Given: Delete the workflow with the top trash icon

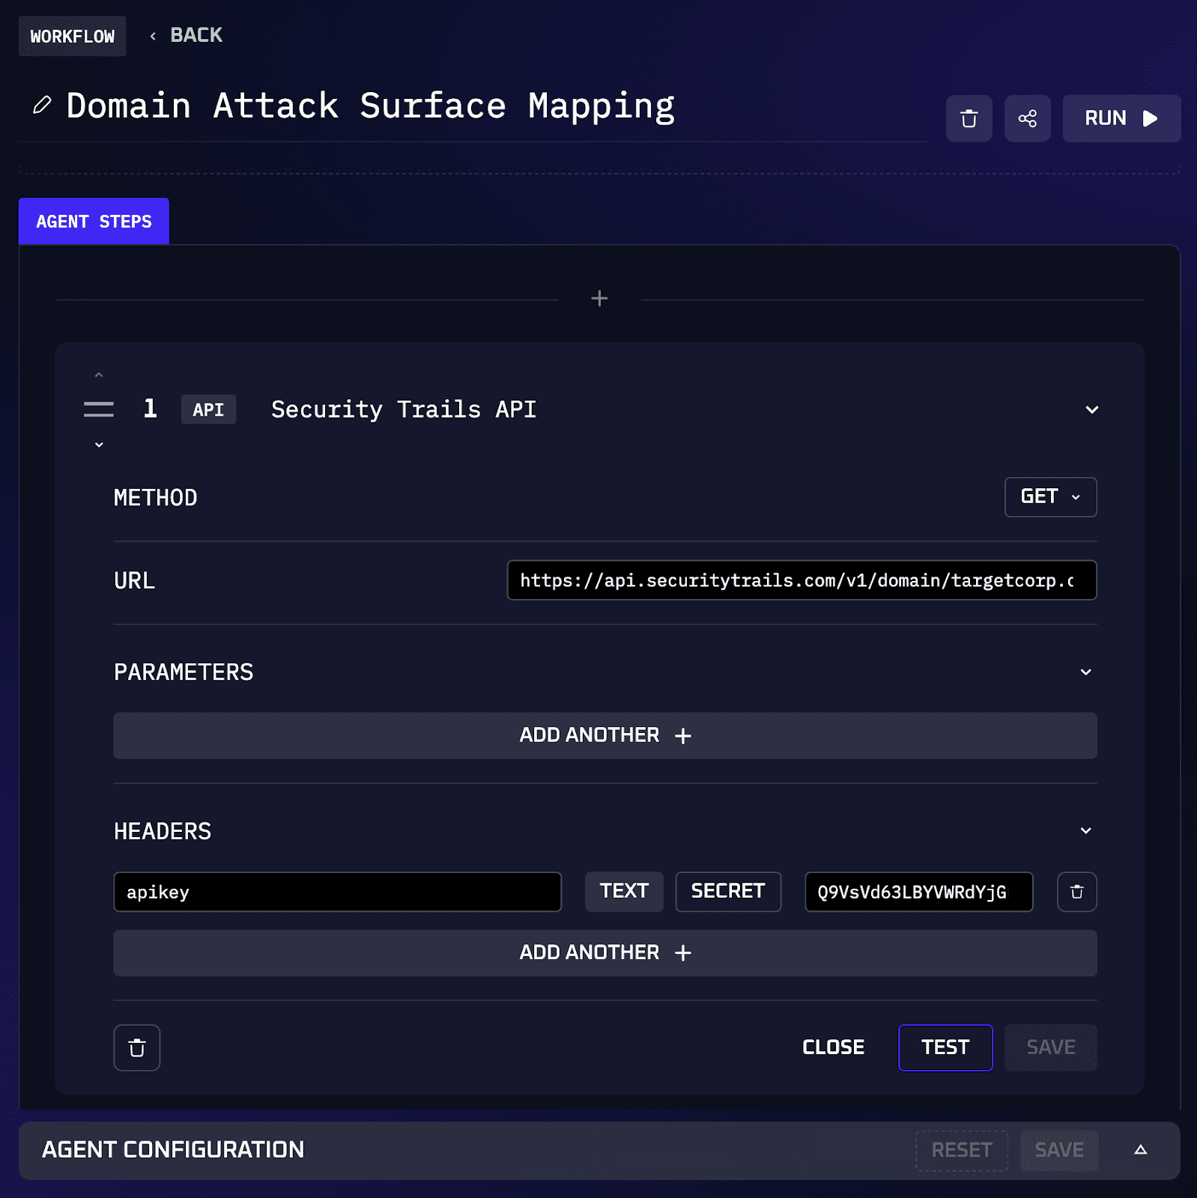Looking at the screenshot, I should [969, 118].
